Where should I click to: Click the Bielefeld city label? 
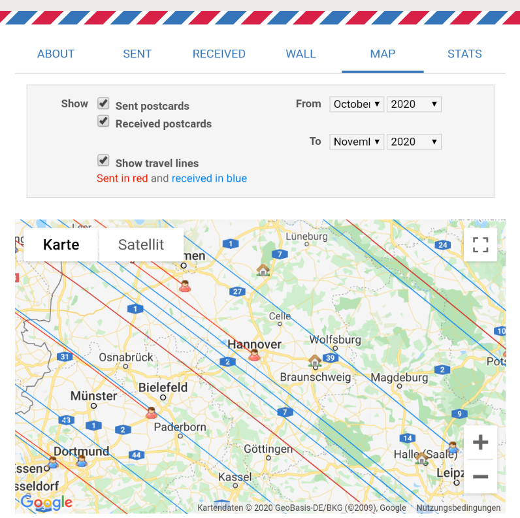pos(163,387)
